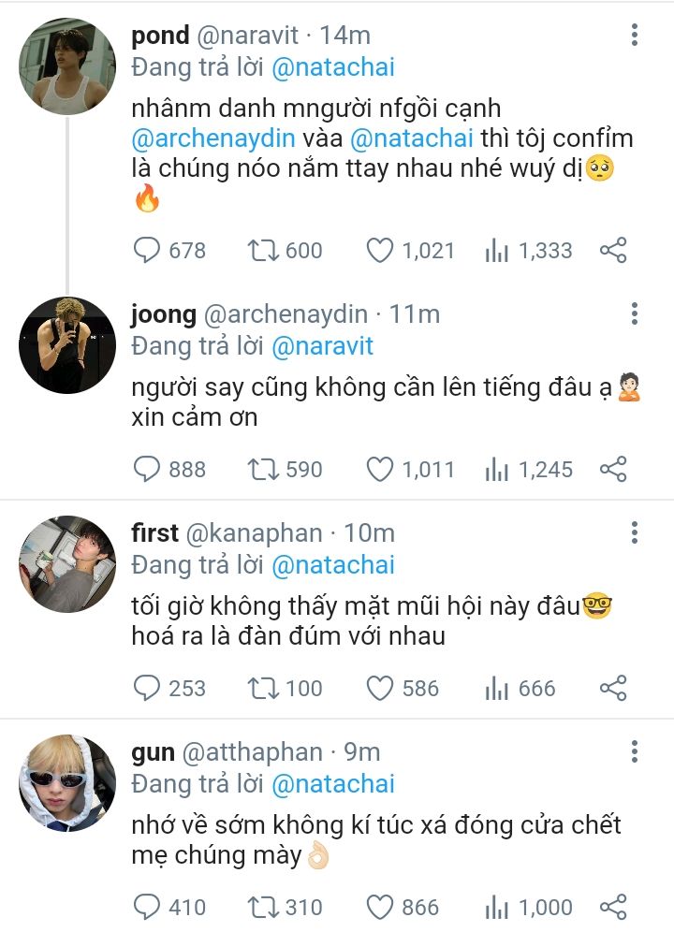
Task: Open @natachai link under first's name
Action: click(333, 564)
